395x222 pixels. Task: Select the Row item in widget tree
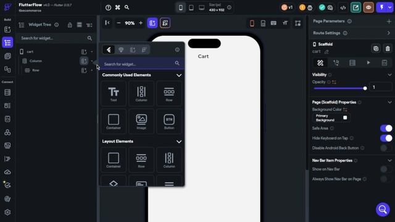coord(36,70)
